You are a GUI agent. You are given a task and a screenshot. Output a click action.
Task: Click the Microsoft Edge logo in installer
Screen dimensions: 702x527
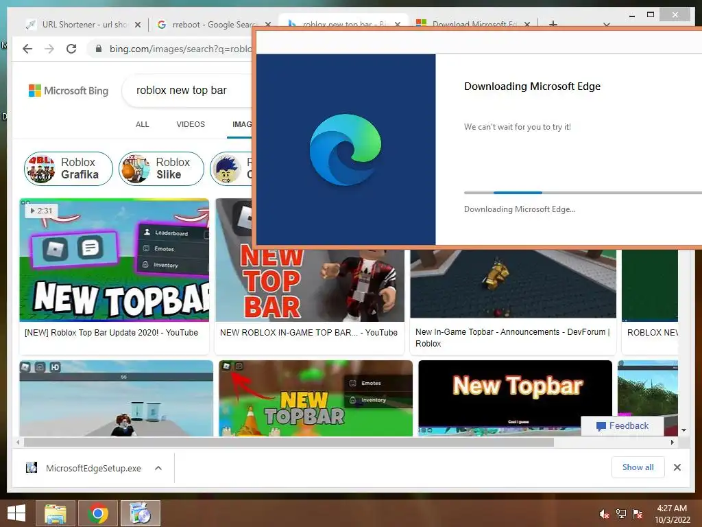click(x=346, y=150)
